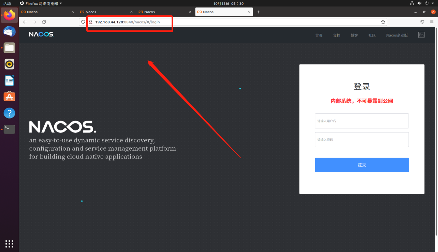Screen dimensions: 438x252
Task: Click the Nacos logo in header
Action: click(42, 34)
